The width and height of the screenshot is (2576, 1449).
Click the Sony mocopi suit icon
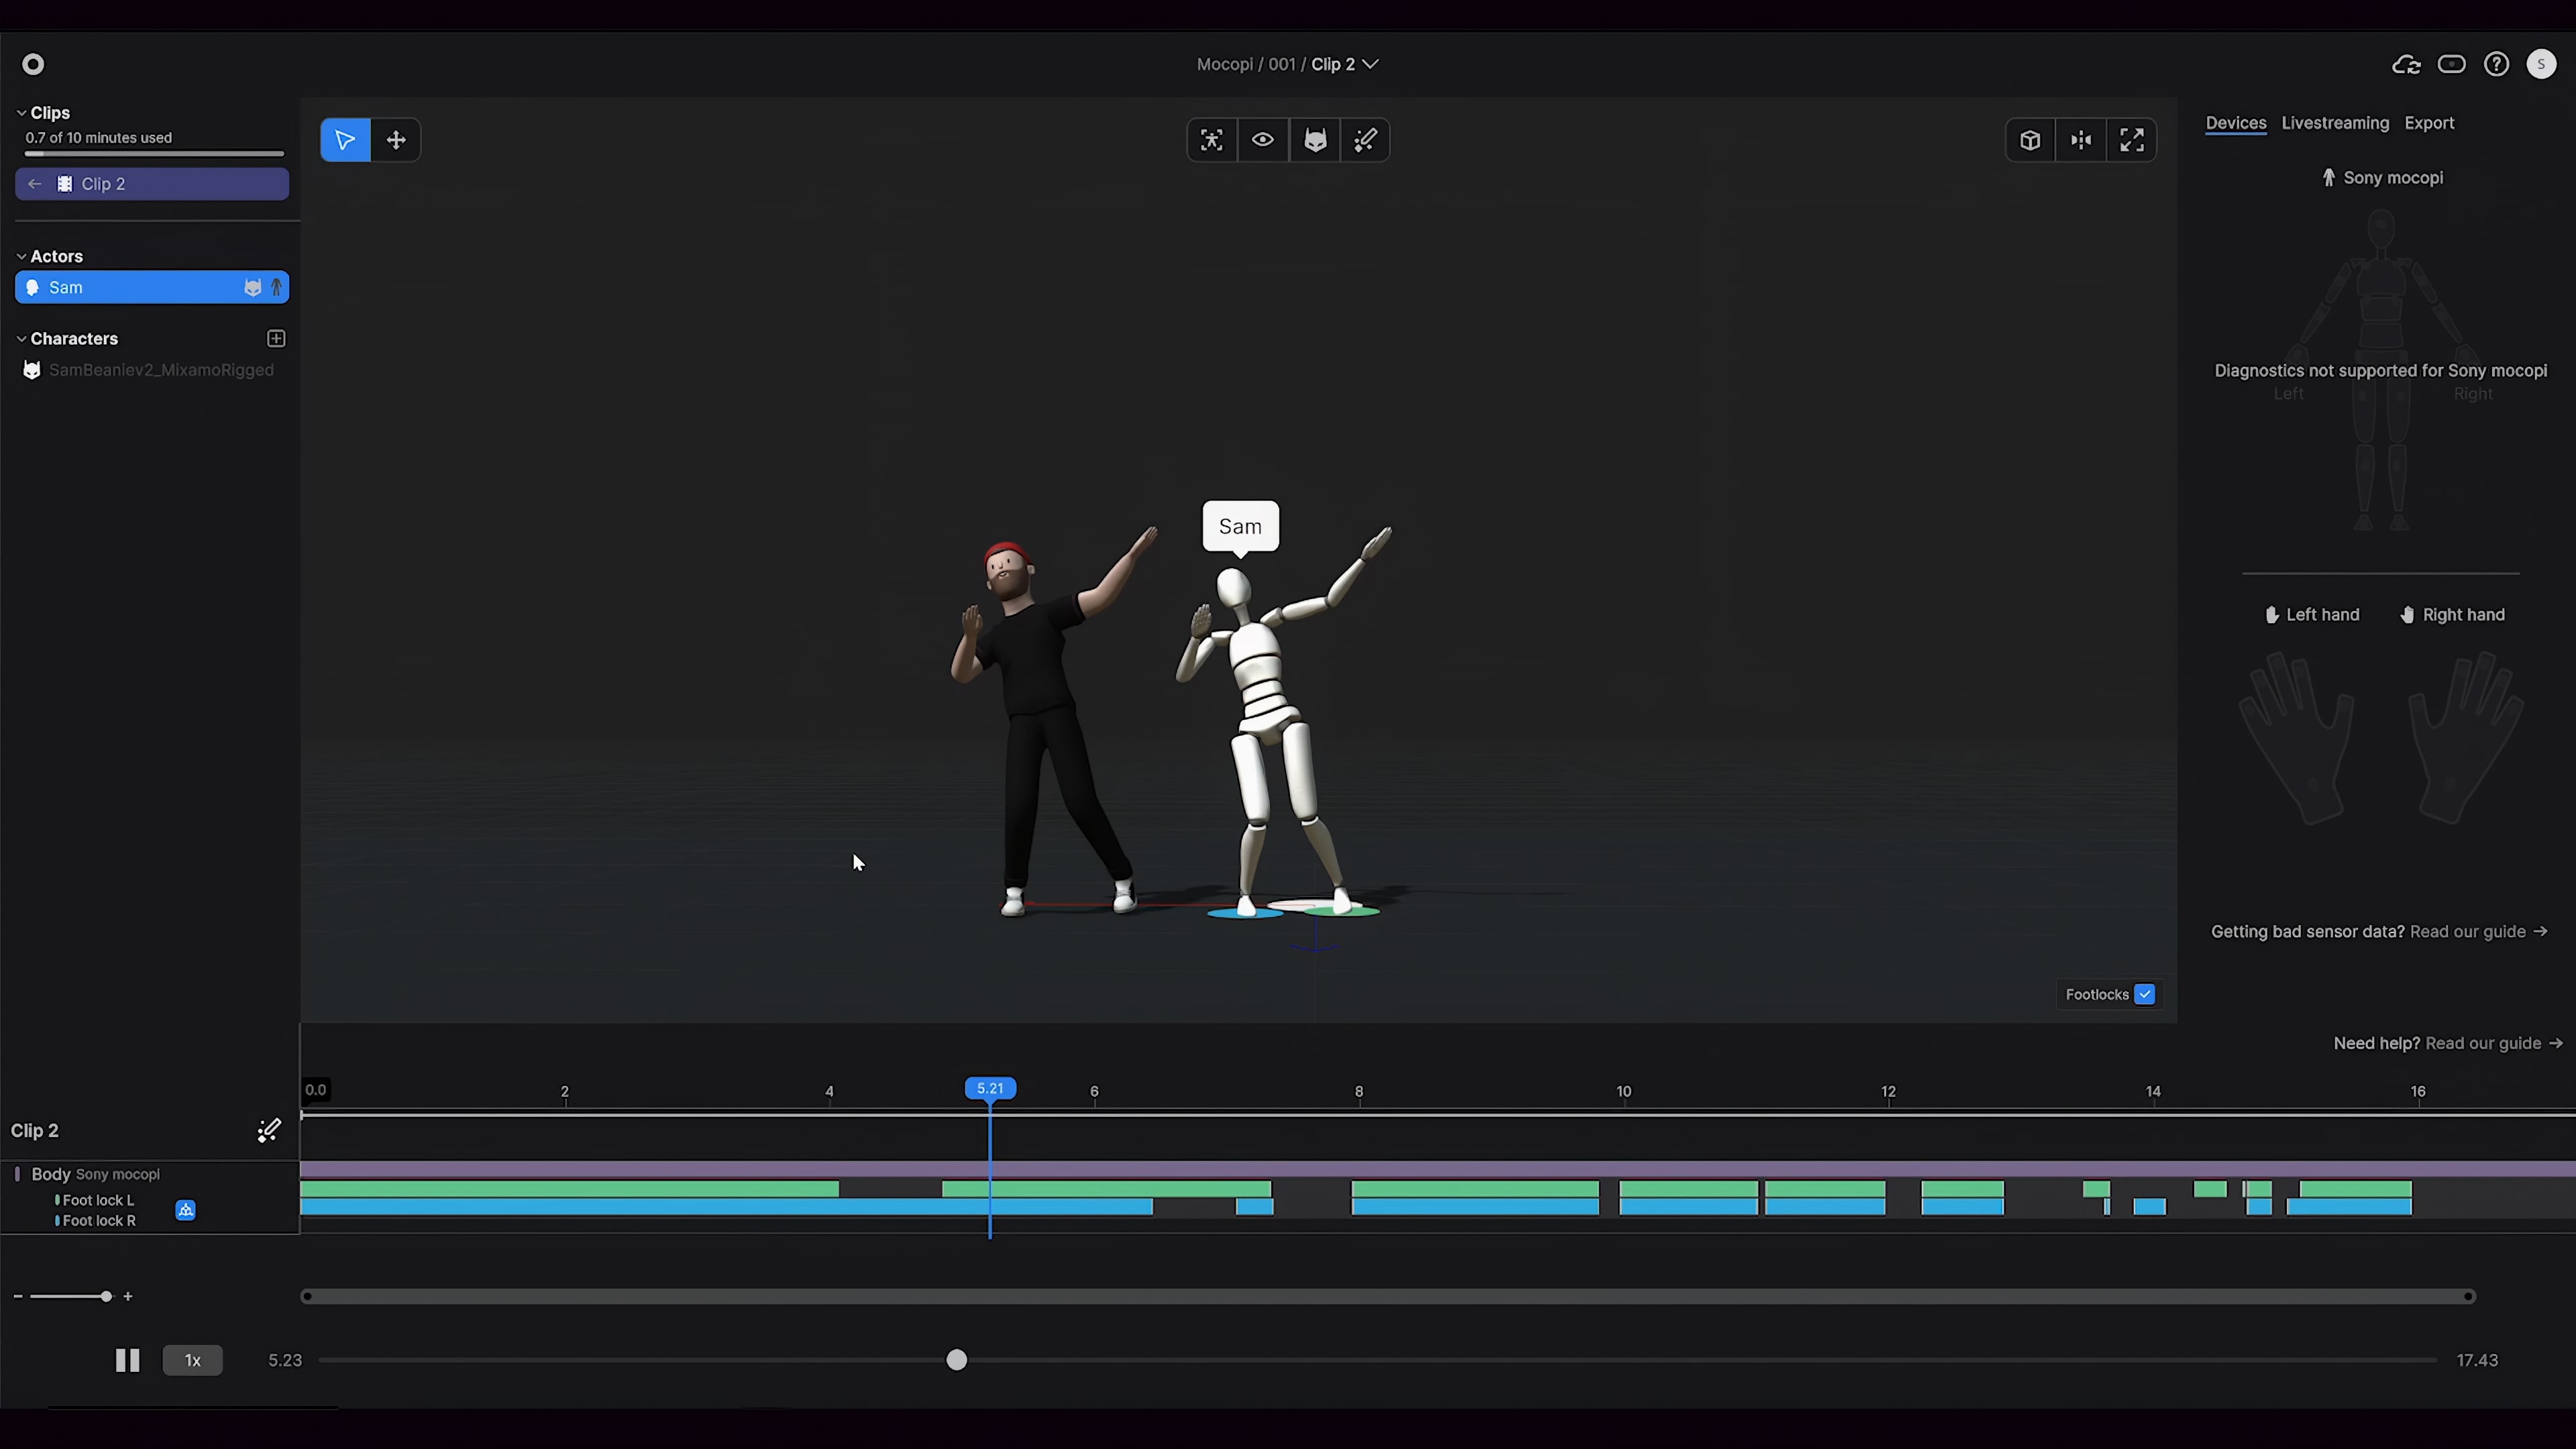pyautogui.click(x=2329, y=178)
